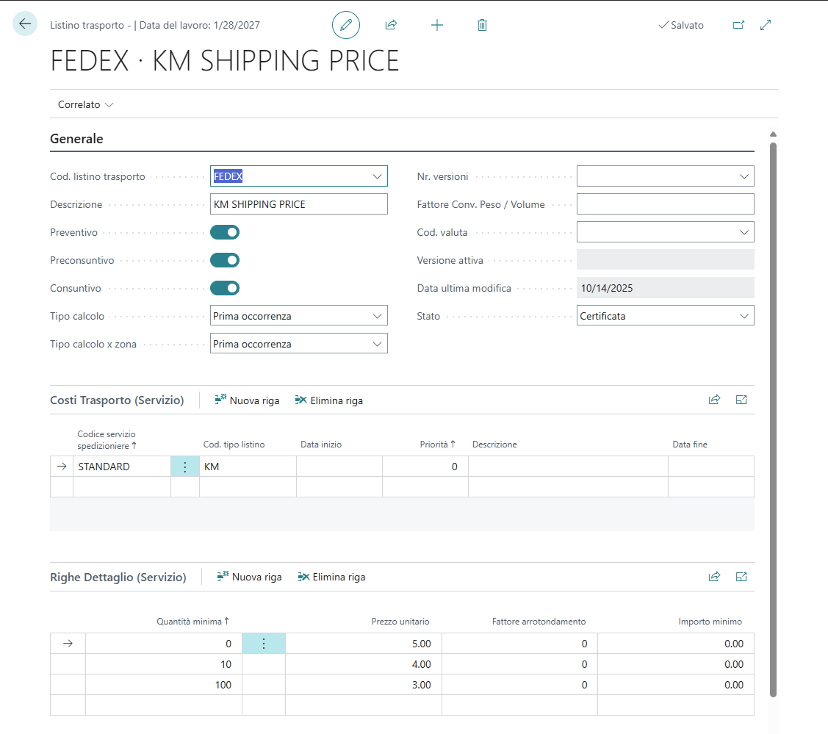Click Nuova riga in Costi Trasporto
Viewport: 828px width, 734px height.
247,400
